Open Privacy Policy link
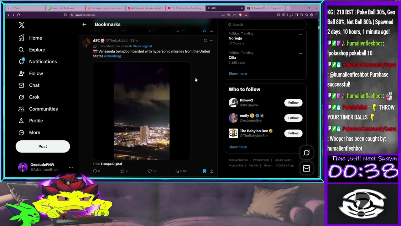Image resolution: width=401 pixels, height=226 pixels. [261, 160]
